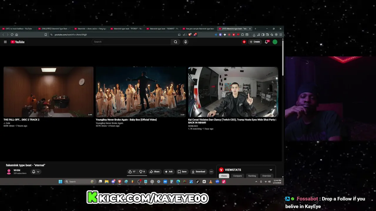Click the taskbar volume speaker icon
The image size is (376, 211).
point(269,182)
